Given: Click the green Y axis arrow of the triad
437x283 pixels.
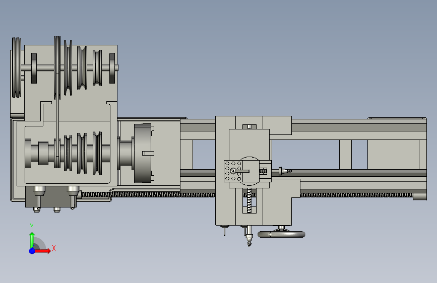Looking at the screenshot, I should 32,240.
